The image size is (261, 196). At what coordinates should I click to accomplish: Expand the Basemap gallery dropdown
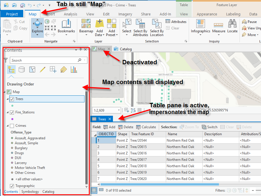(86, 35)
